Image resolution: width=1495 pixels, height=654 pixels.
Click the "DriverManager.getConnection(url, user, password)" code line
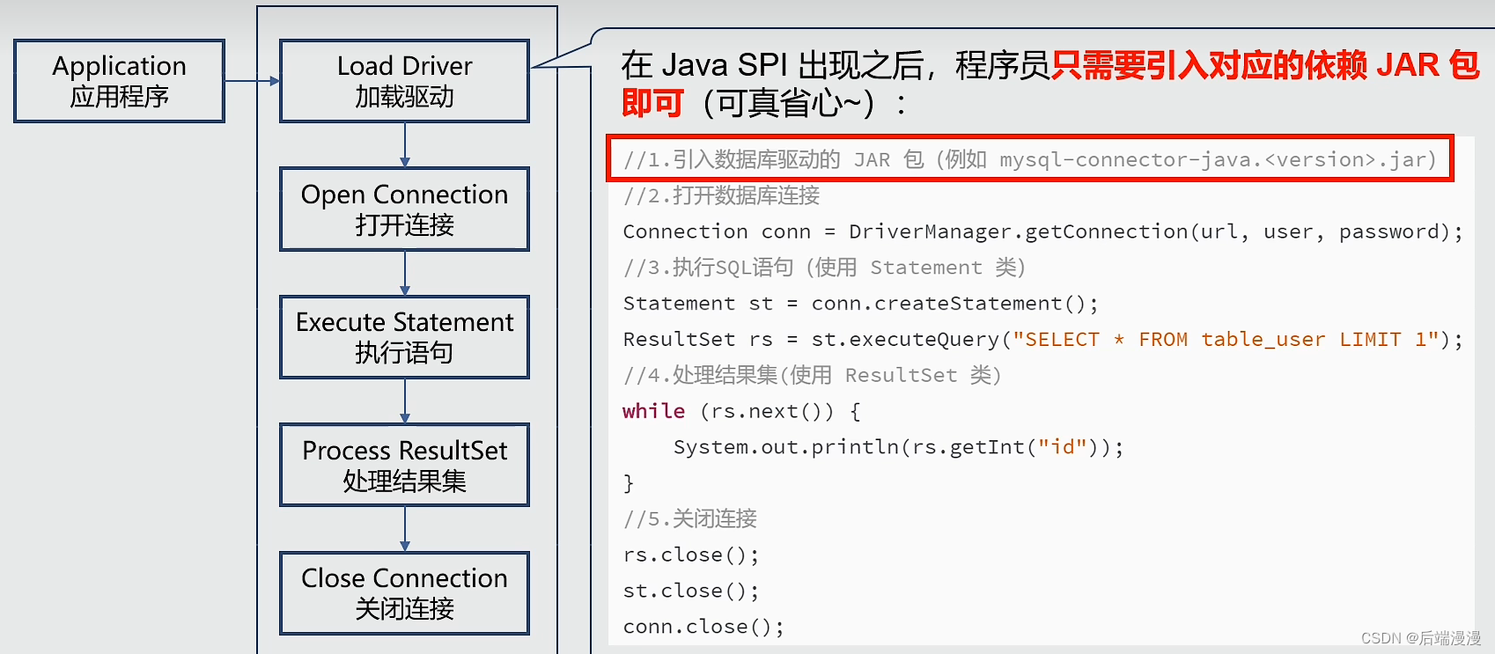(1043, 231)
